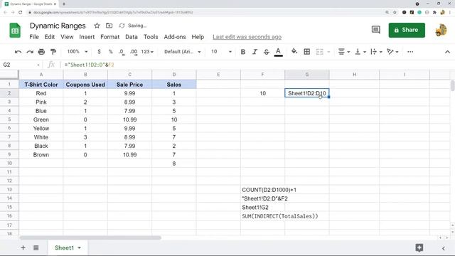The width and height of the screenshot is (455, 256).
Task: Click the Merge cells icon
Action: tap(319, 52)
